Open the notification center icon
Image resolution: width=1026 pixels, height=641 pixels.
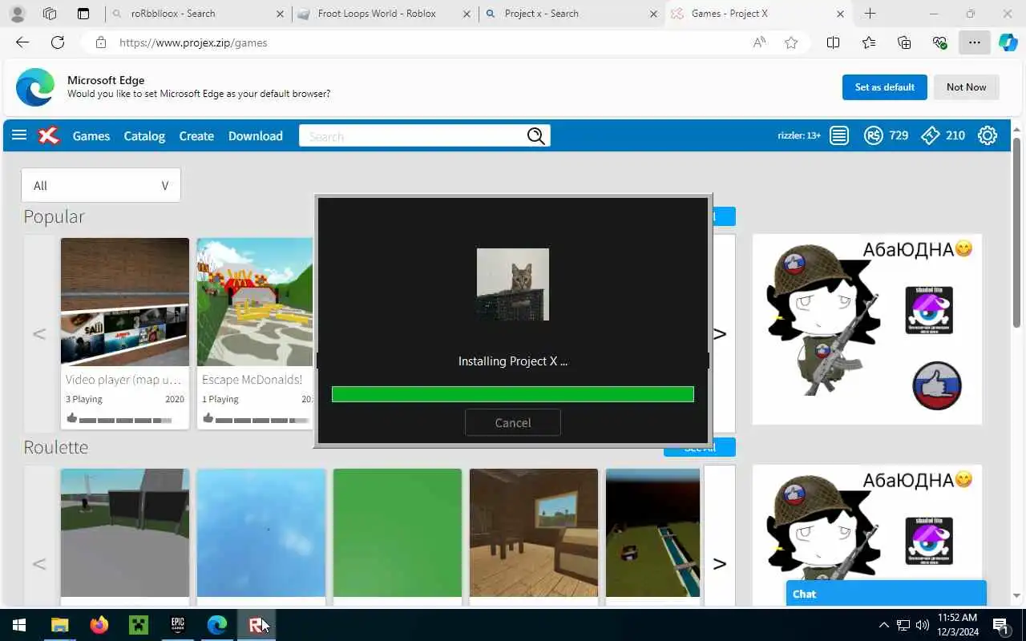point(1000,625)
